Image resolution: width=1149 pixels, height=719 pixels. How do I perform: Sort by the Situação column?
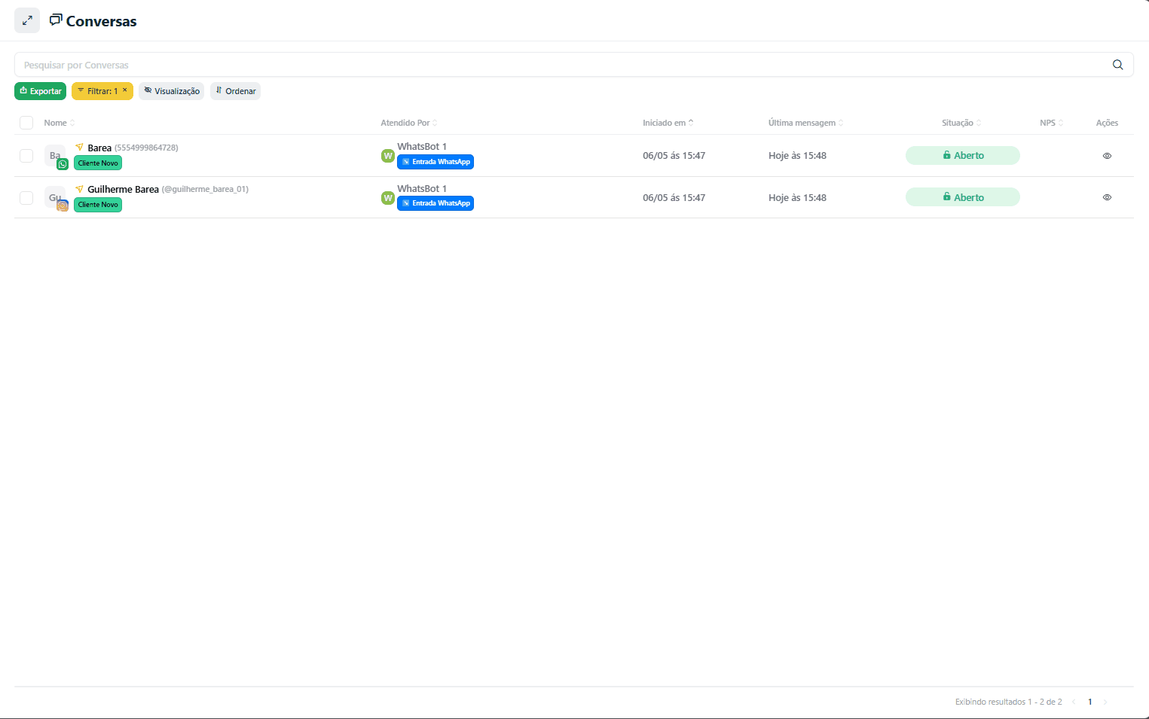pyautogui.click(x=961, y=123)
